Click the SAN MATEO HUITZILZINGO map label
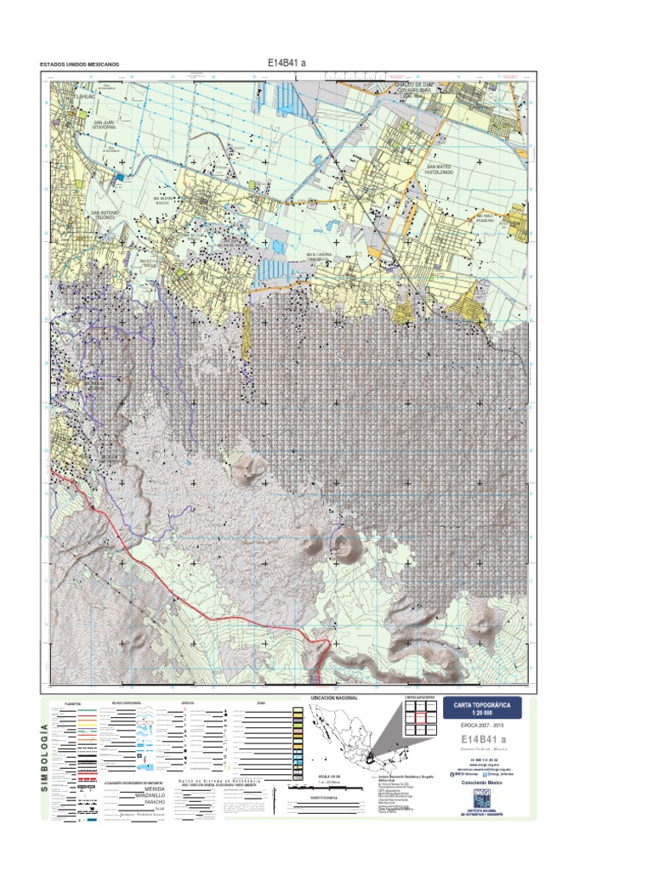Viewport: 653px width, 870px height. click(439, 169)
